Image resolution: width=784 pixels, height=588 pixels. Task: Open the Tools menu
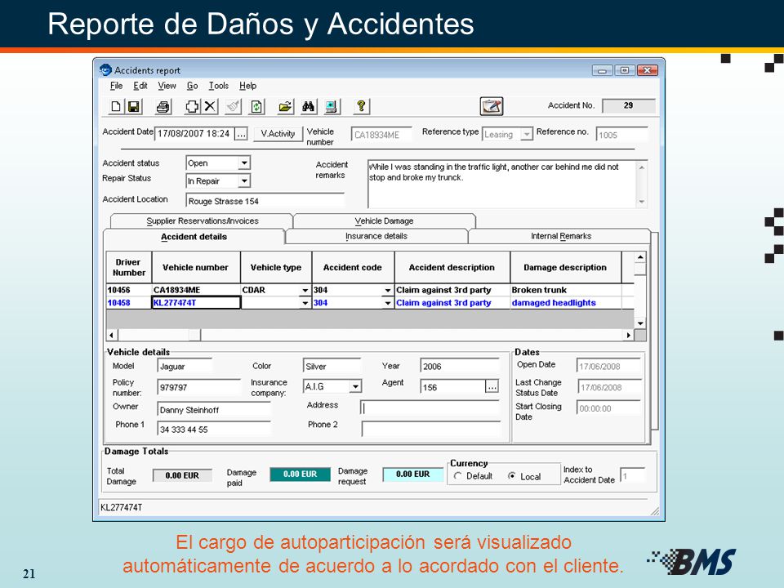219,86
